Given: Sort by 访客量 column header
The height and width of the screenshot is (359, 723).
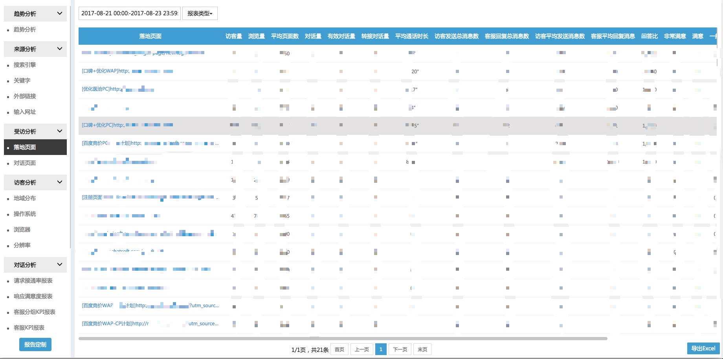Looking at the screenshot, I should (234, 36).
